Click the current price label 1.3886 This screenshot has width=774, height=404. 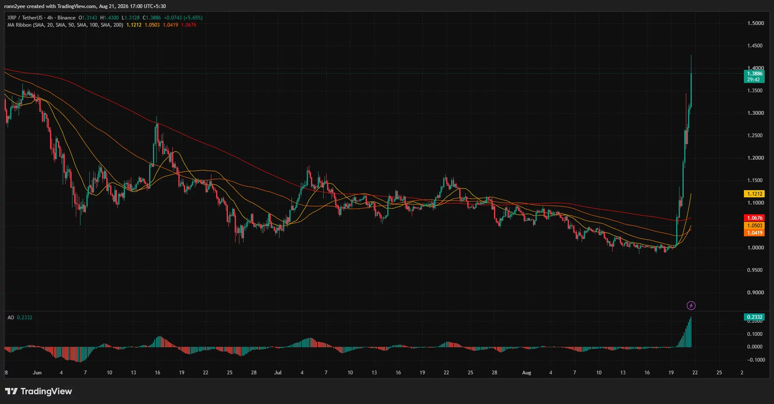point(755,74)
